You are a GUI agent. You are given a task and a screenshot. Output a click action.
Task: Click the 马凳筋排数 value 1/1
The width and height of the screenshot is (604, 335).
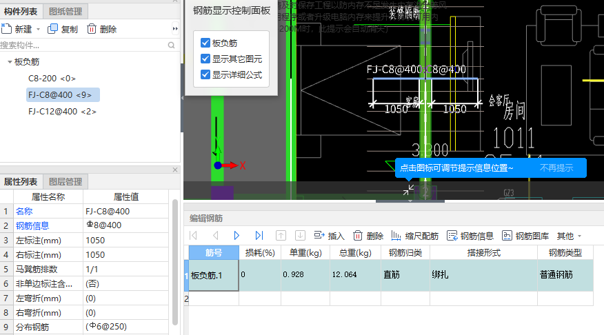(126, 269)
